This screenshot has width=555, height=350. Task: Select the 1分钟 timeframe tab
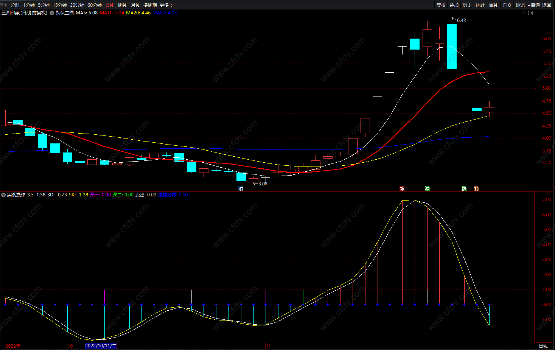[x=29, y=5]
